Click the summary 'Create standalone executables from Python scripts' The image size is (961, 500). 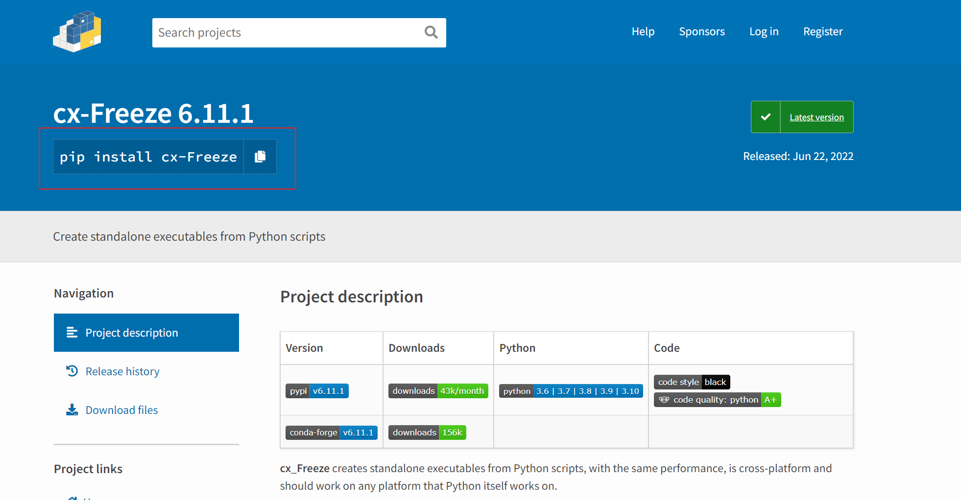point(189,236)
